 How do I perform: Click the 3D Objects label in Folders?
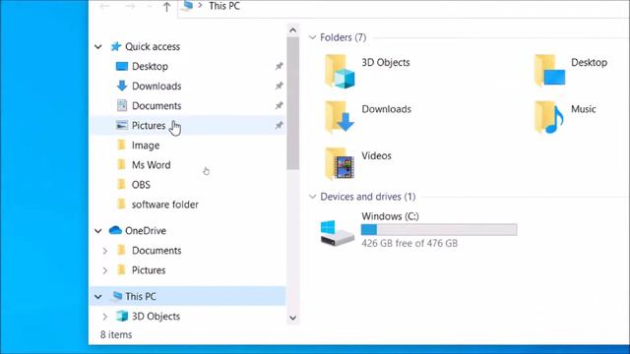(386, 62)
